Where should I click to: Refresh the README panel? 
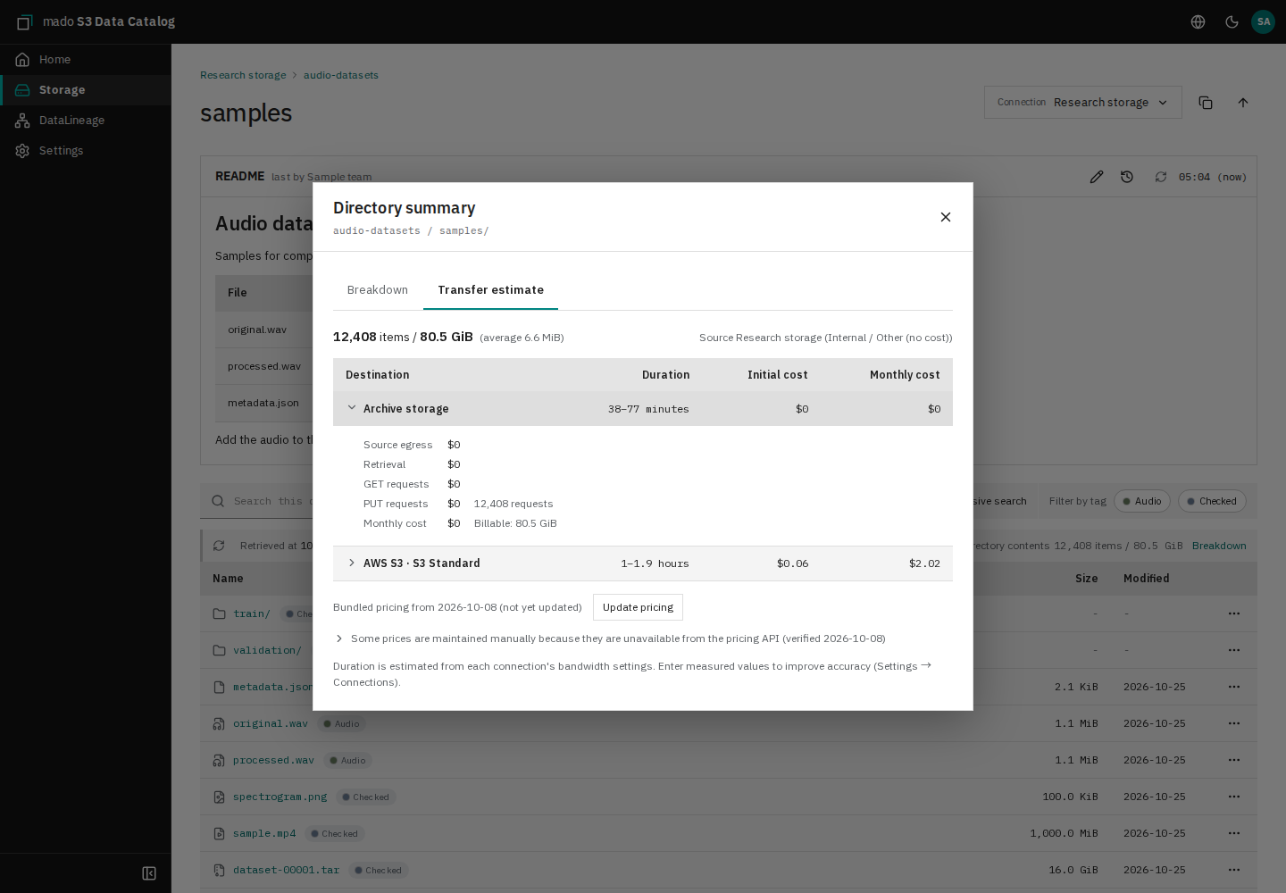pyautogui.click(x=1161, y=177)
